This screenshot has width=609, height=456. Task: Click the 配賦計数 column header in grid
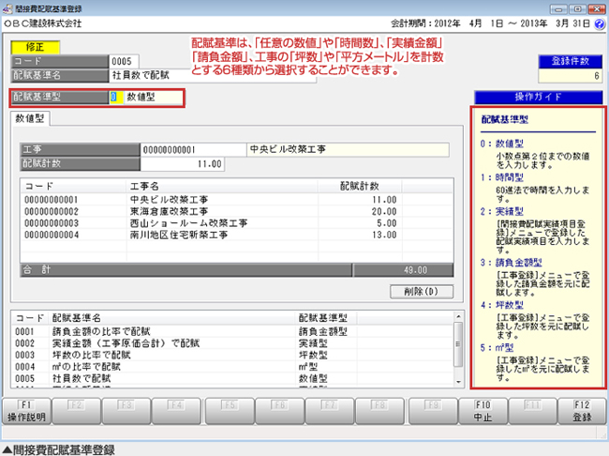coord(360,187)
